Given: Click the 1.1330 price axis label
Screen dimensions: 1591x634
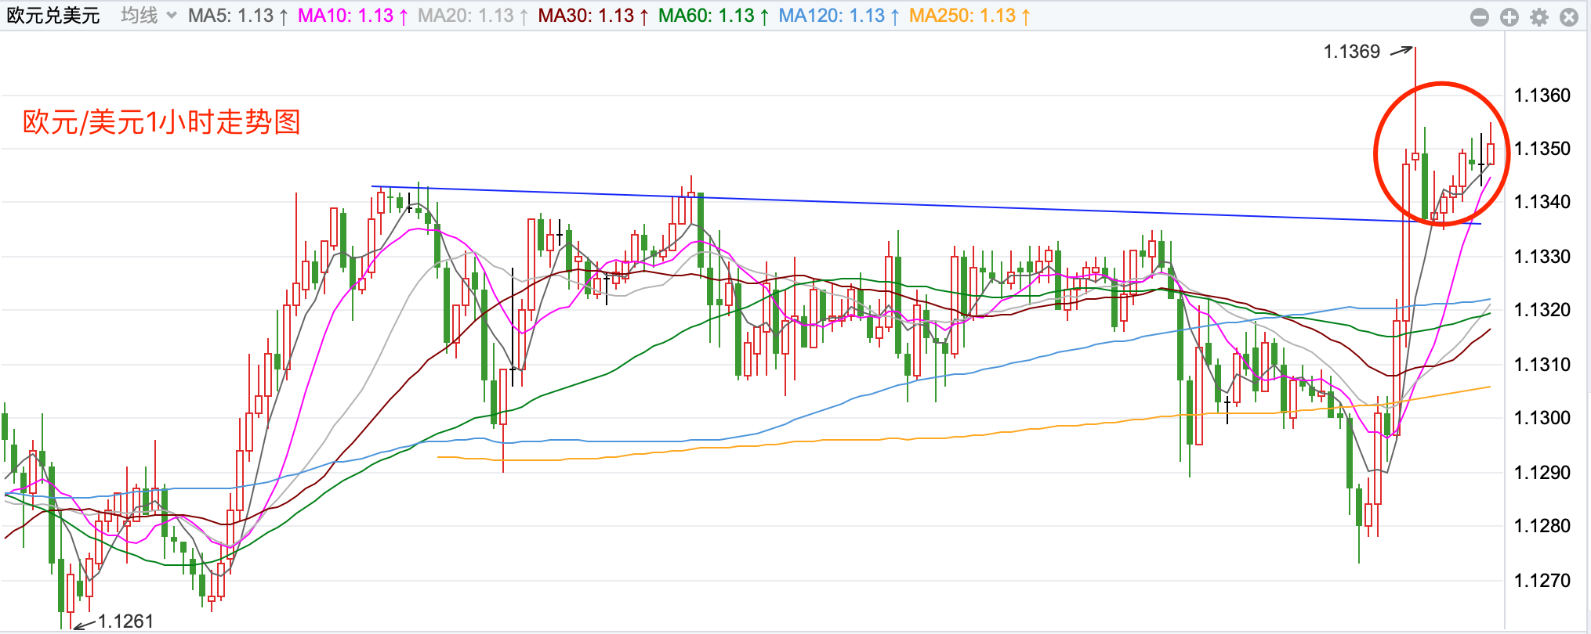Looking at the screenshot, I should [1542, 257].
